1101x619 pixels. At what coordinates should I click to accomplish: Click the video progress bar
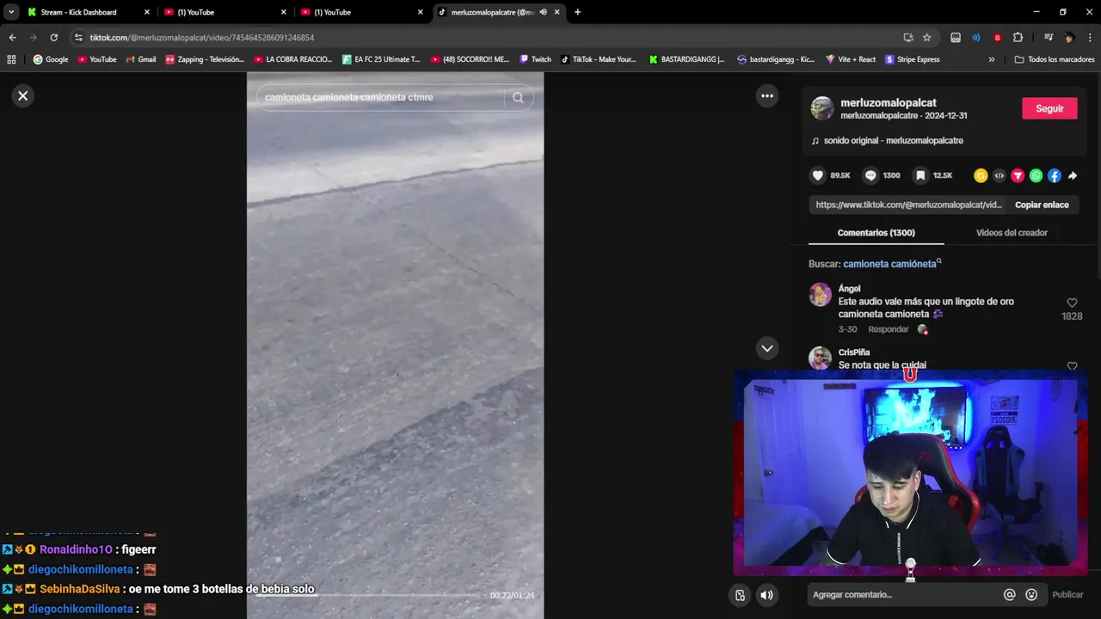tap(370, 595)
